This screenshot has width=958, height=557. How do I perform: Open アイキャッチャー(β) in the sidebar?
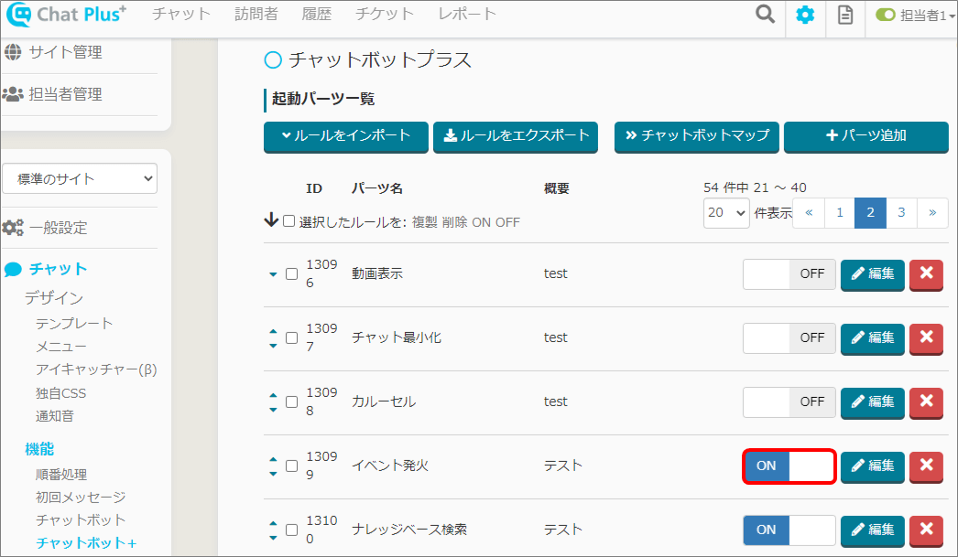[96, 370]
